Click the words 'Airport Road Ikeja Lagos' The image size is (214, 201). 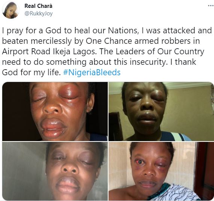(48, 51)
